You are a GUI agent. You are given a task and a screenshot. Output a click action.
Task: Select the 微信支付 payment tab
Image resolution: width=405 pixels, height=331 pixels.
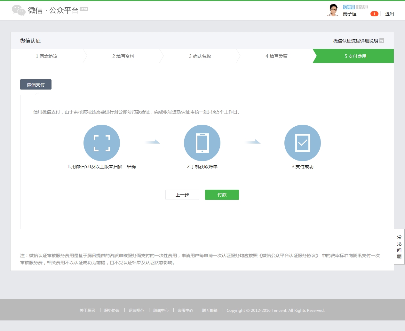(36, 84)
